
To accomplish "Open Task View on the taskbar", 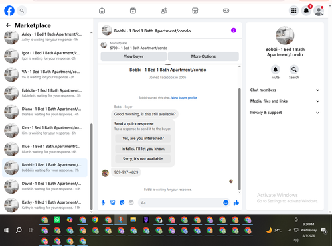I will 31,230.
